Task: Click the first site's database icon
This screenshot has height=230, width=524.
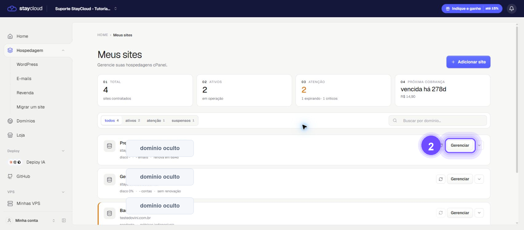Action: click(109, 146)
